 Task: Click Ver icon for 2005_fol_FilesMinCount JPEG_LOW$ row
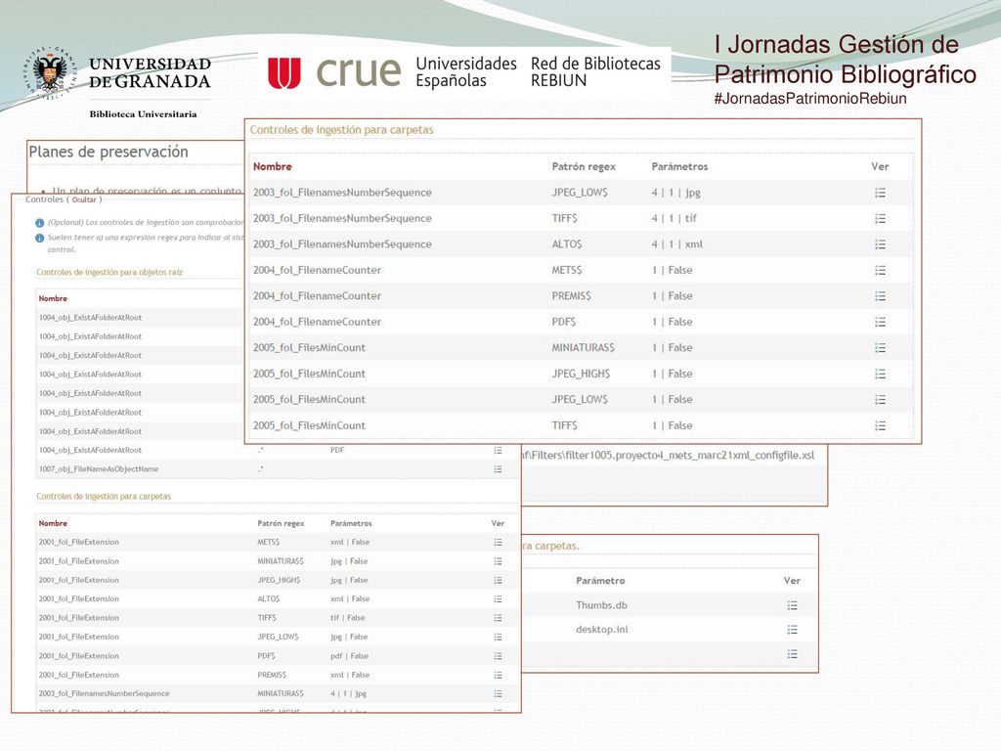point(880,400)
